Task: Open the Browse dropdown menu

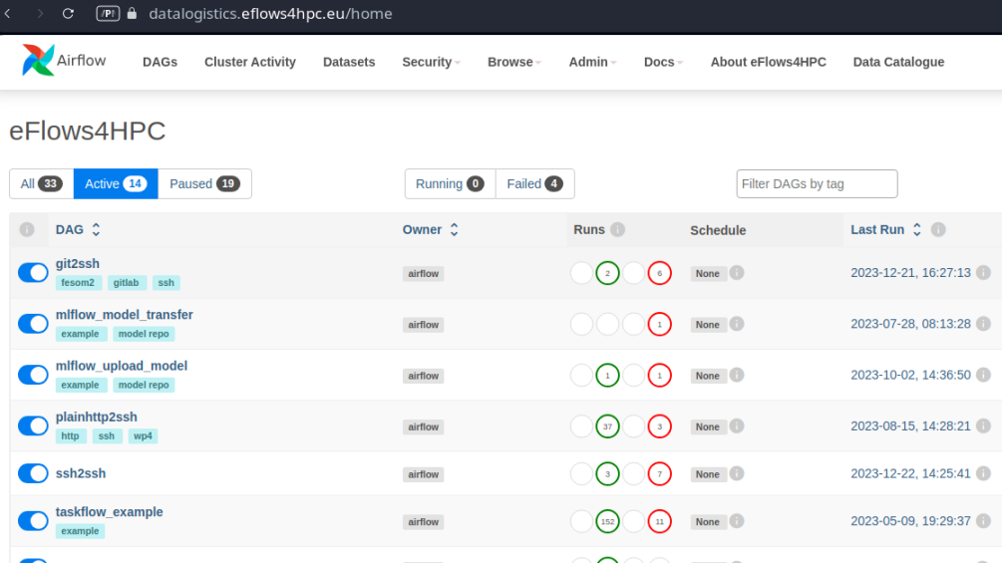Action: (x=514, y=62)
